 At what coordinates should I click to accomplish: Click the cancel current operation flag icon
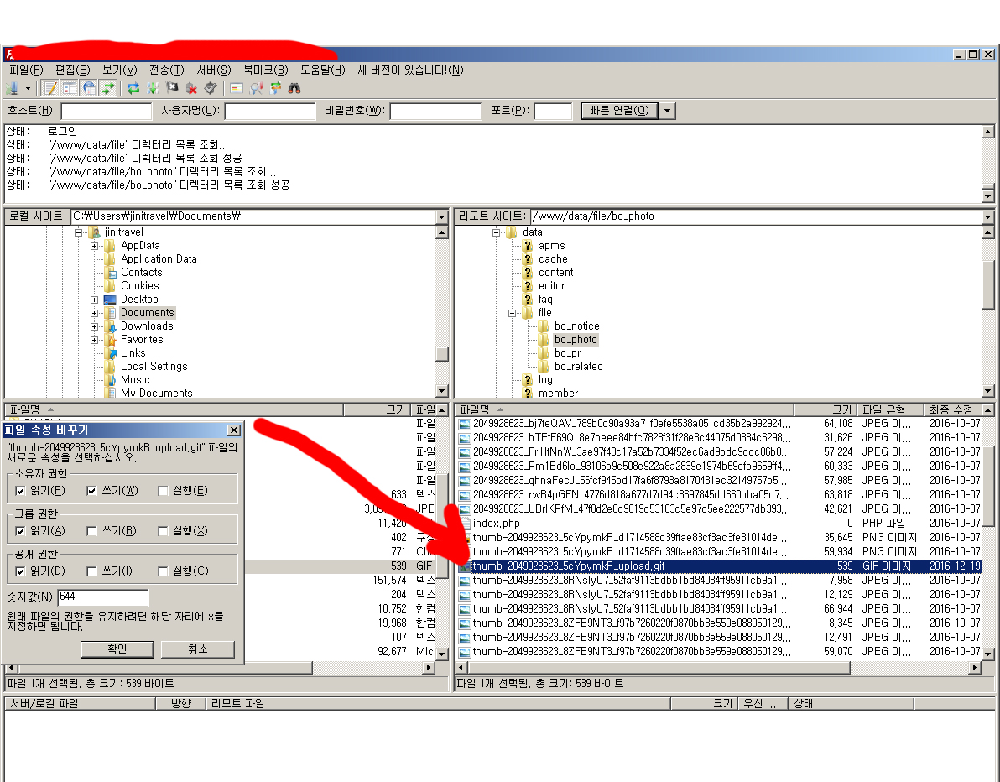tap(172, 89)
